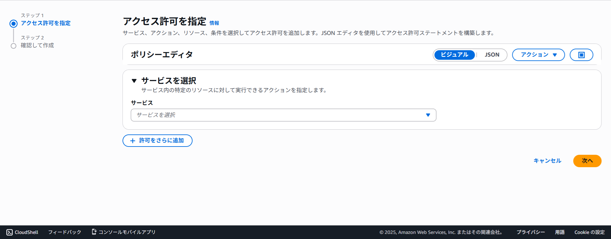Switch policy editor to ビジュアル mode
Image resolution: width=611 pixels, height=239 pixels.
(454, 55)
